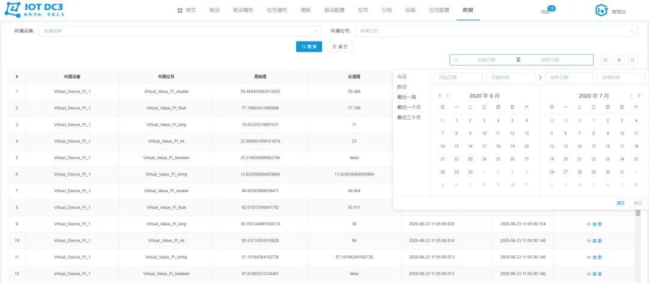Select June 15 in the calendar

[x=457, y=146]
